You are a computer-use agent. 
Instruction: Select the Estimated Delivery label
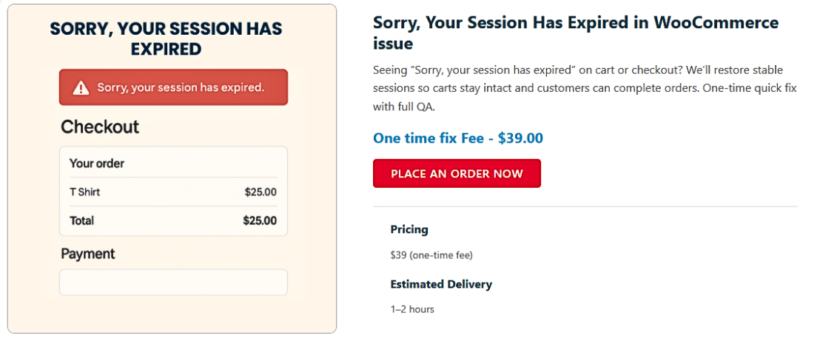pyautogui.click(x=441, y=284)
